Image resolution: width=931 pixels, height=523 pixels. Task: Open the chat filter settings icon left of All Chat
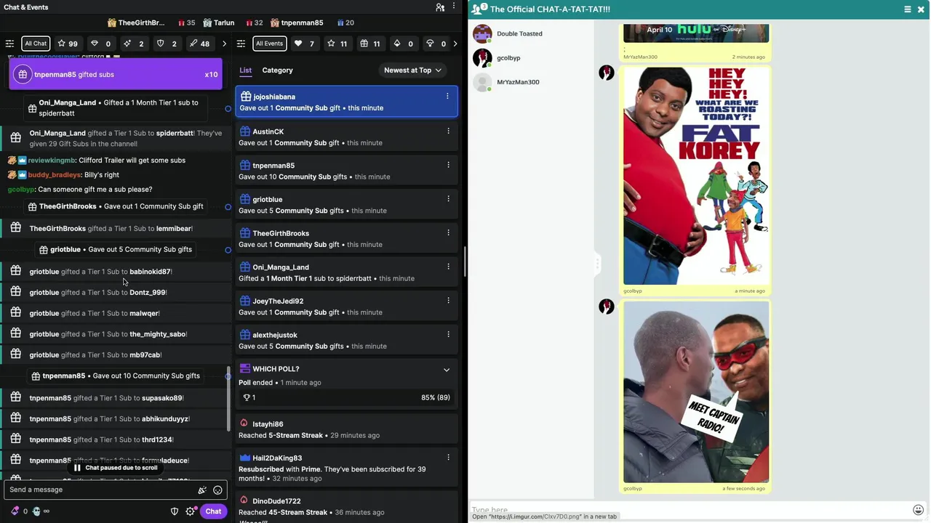(9, 44)
